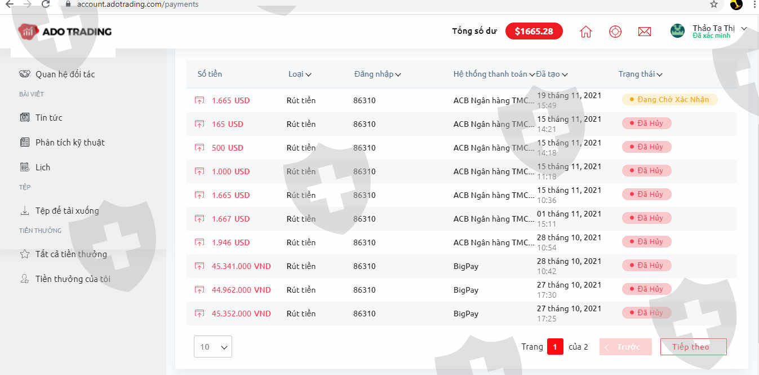Click the ADO Trading logo
Viewport: 759px width, 375px height.
(65, 32)
